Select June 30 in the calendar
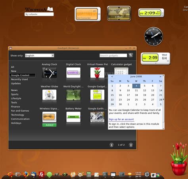Viewport: 188px width, 179px height. point(120,104)
